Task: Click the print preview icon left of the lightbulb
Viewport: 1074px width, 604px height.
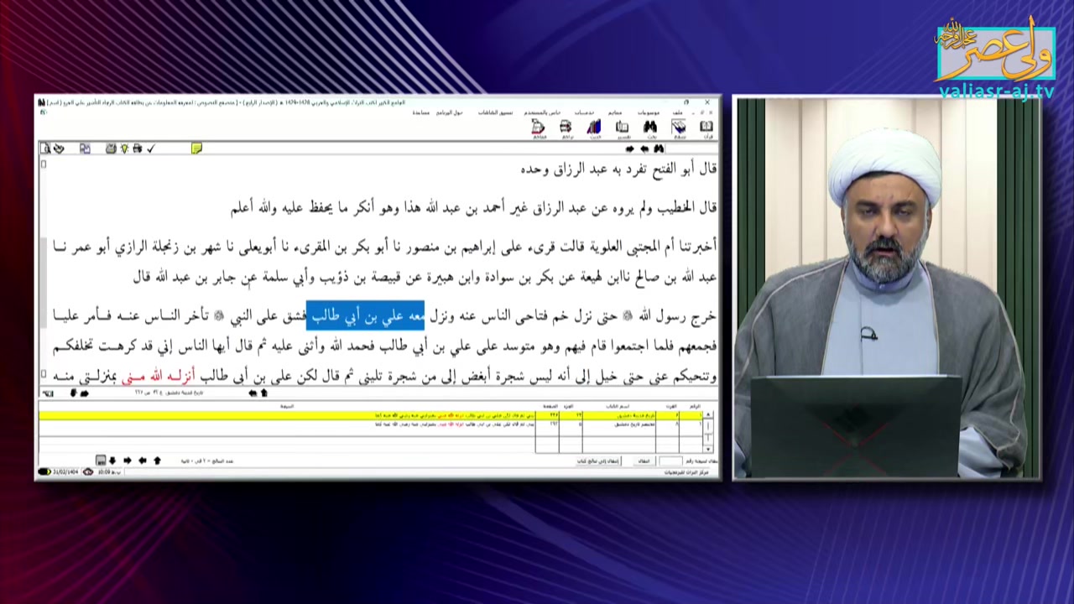Action: [x=111, y=148]
